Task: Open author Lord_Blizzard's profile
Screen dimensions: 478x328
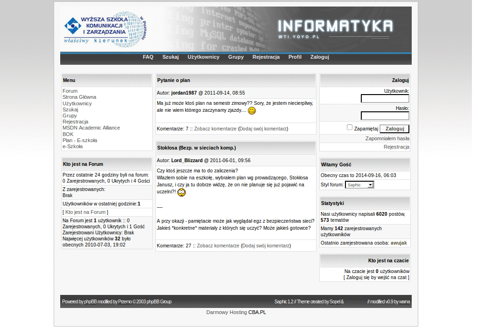Action: (x=187, y=160)
